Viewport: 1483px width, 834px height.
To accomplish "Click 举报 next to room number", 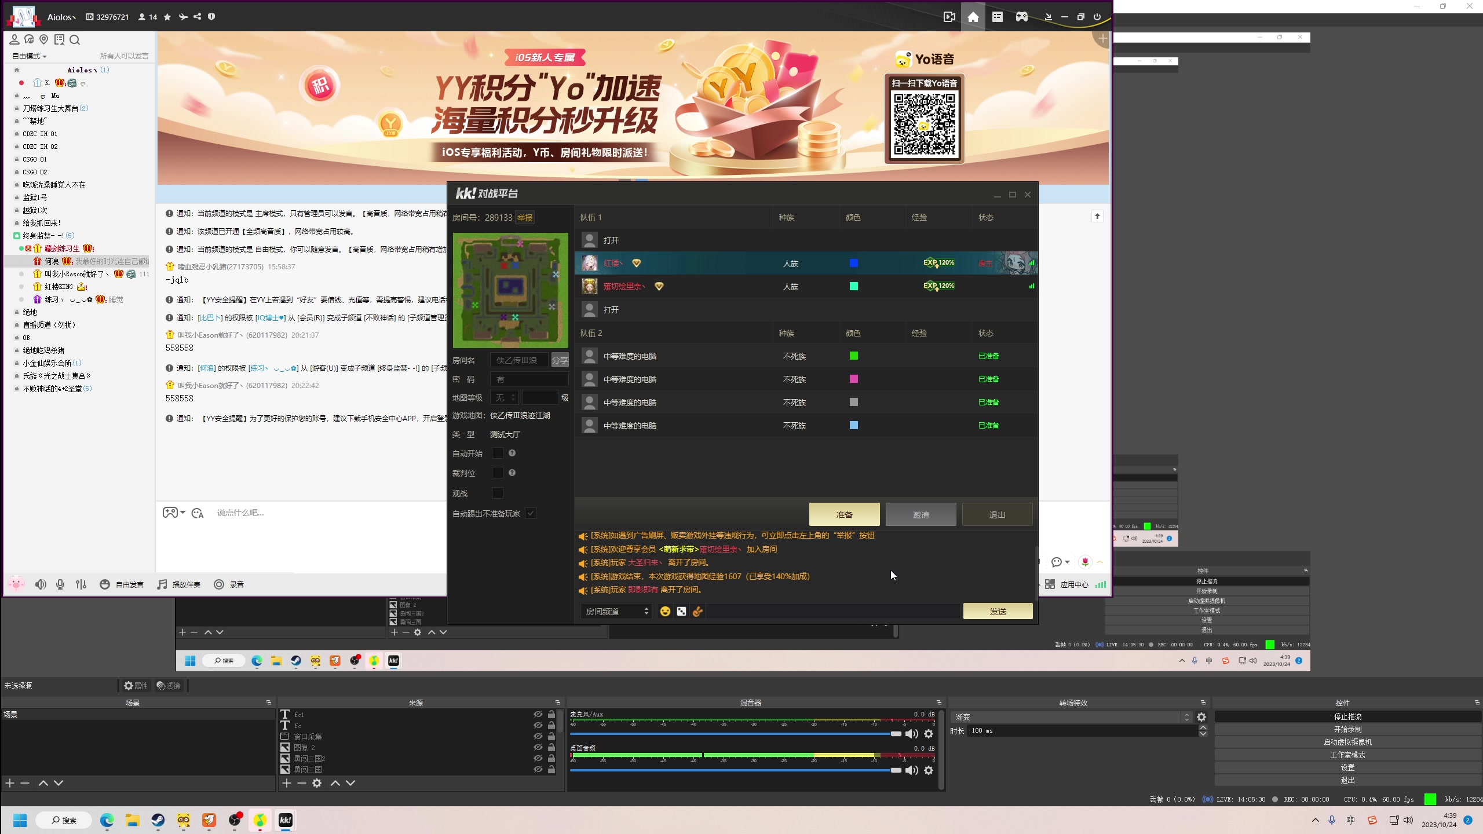I will click(x=525, y=218).
